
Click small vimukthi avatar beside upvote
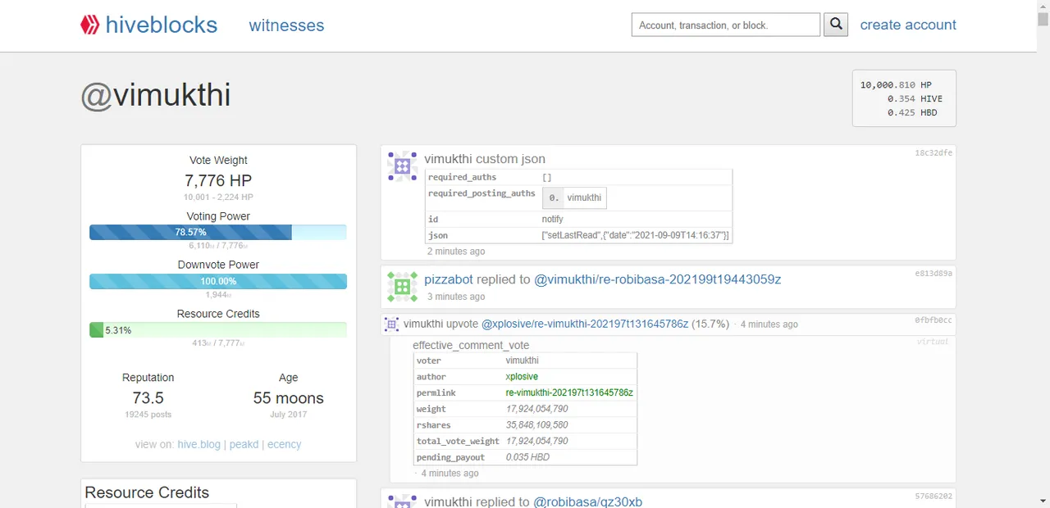click(x=391, y=324)
